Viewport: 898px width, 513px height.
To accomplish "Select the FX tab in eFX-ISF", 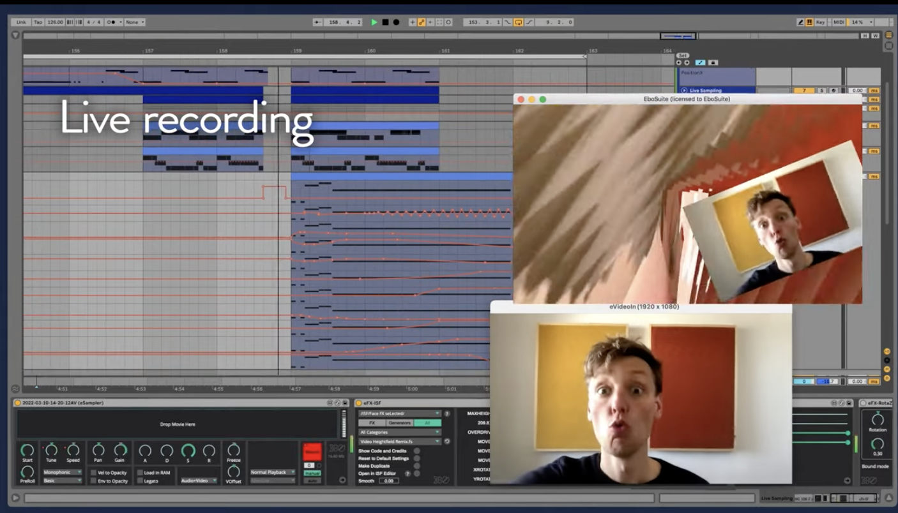I will pyautogui.click(x=372, y=422).
